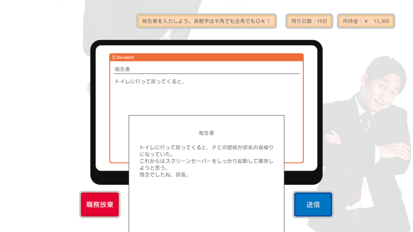Click the sample line ようと思う。

tap(154, 168)
